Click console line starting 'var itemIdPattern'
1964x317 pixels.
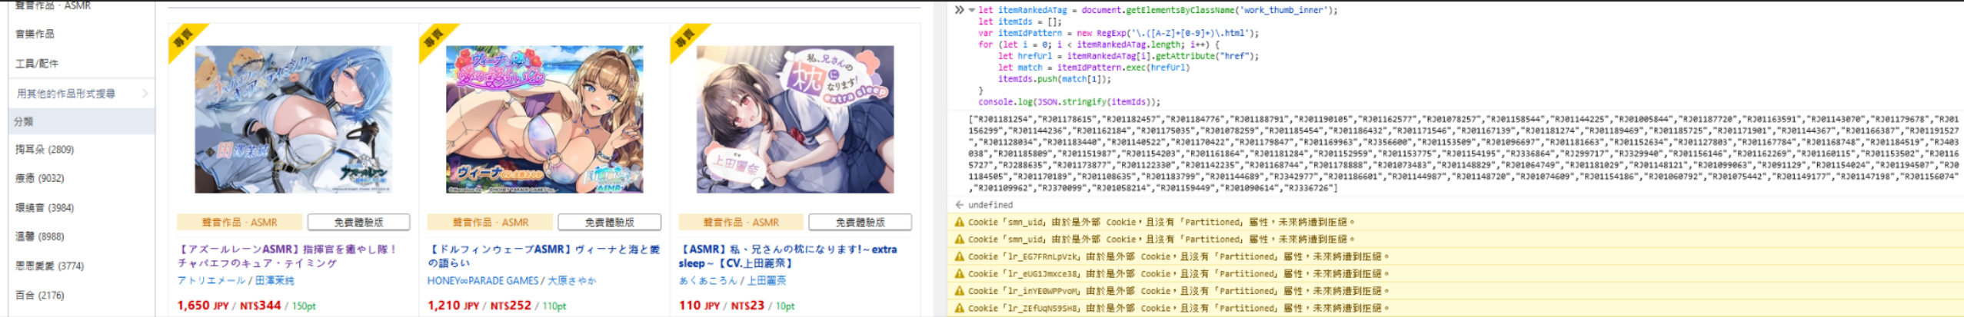[1118, 33]
